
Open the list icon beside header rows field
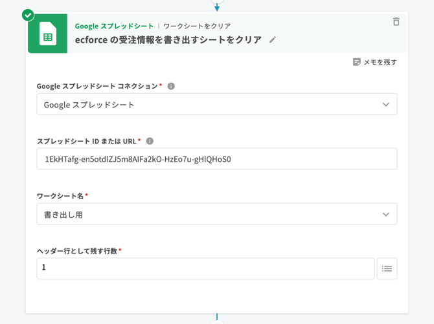coord(387,268)
